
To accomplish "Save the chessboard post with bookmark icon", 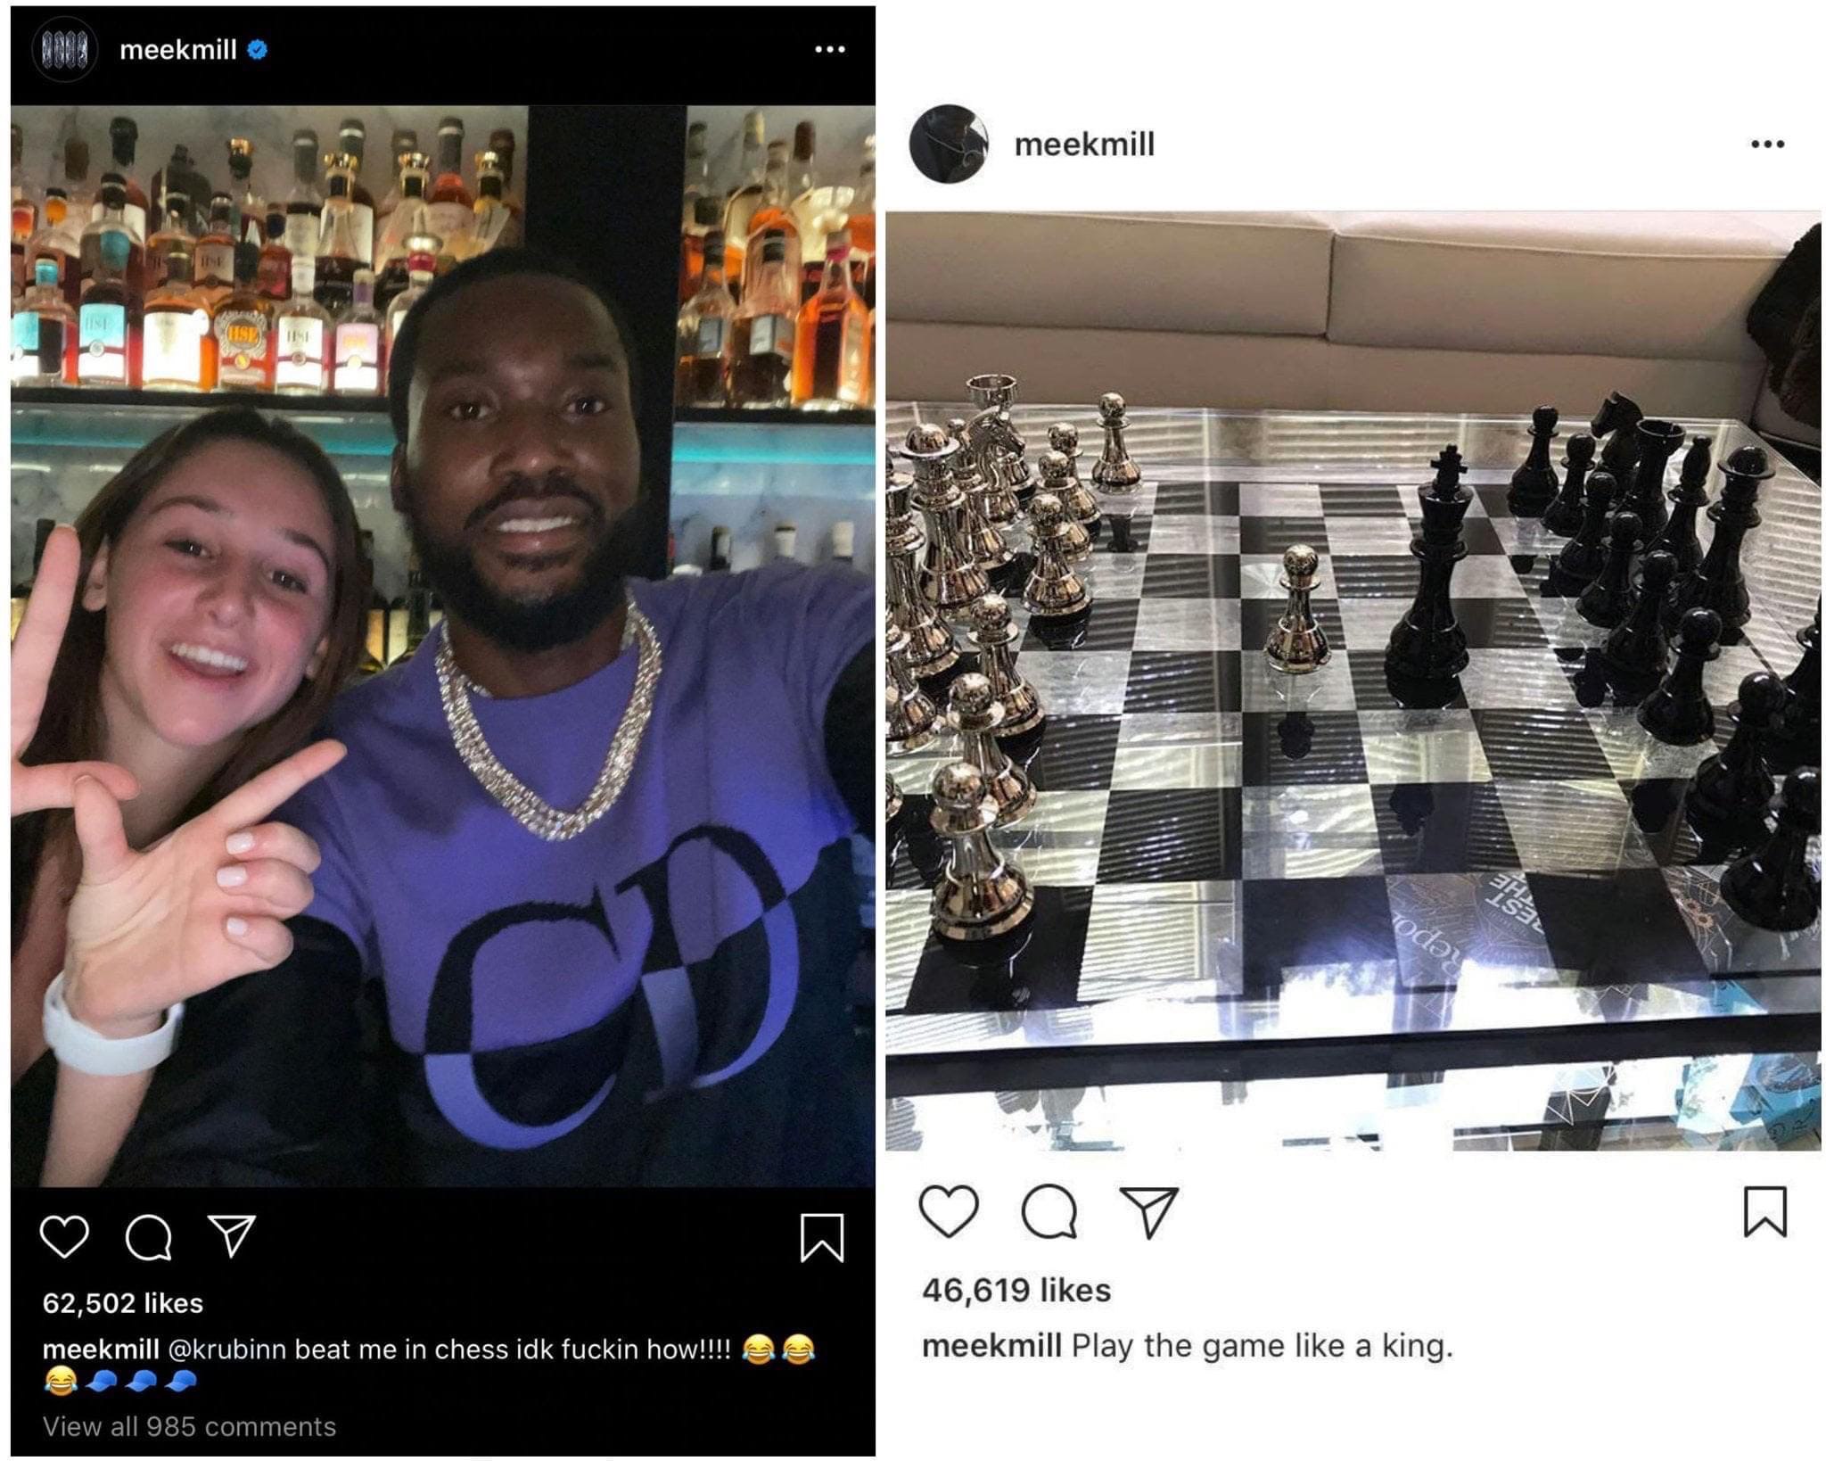I will [1765, 1211].
